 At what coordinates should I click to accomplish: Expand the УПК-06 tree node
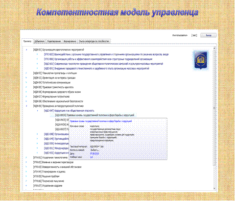(26, 181)
